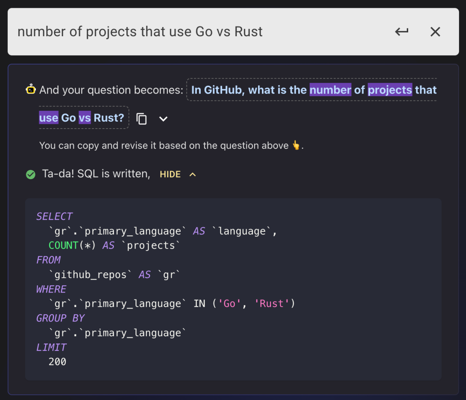Click the highlighted word "projects"
Screen dimensions: 466x400
[x=390, y=90]
